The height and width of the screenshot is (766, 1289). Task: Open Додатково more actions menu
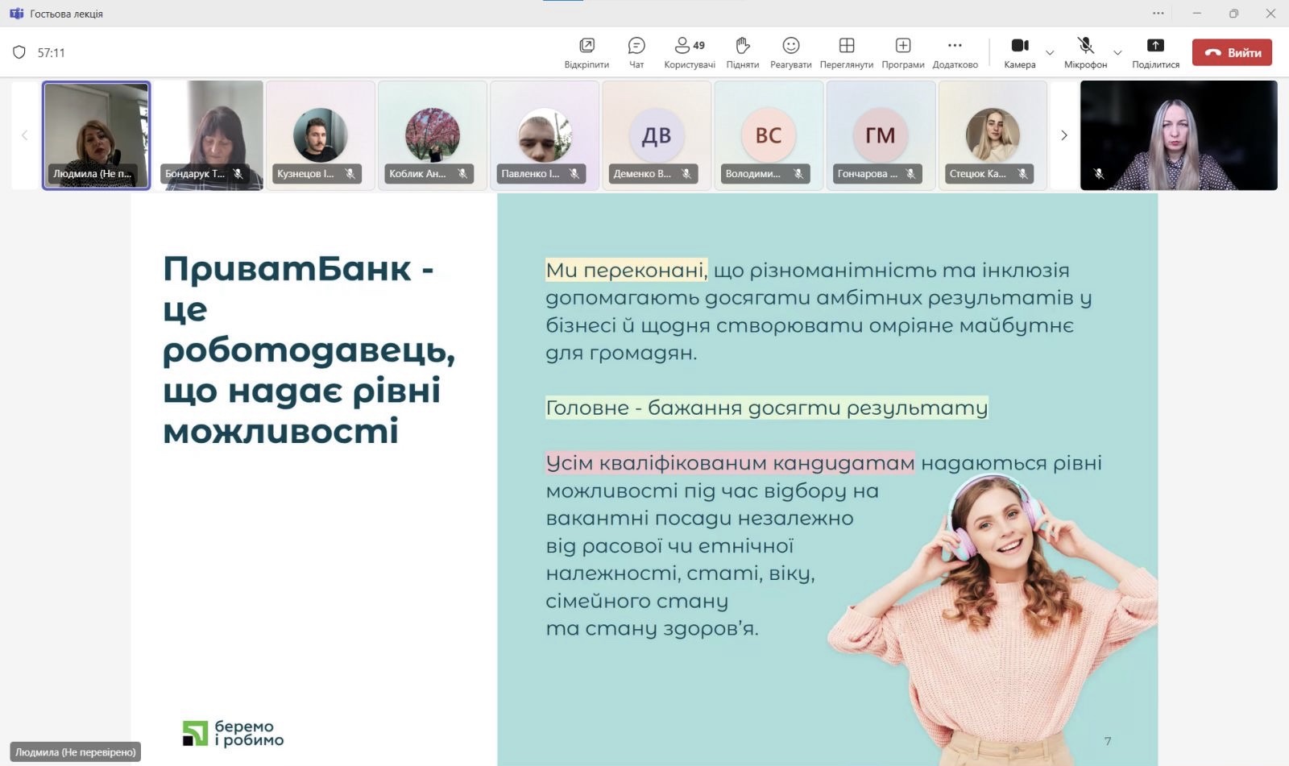click(955, 52)
